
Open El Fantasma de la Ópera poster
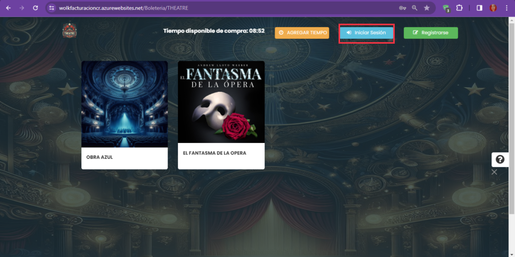coord(221,102)
